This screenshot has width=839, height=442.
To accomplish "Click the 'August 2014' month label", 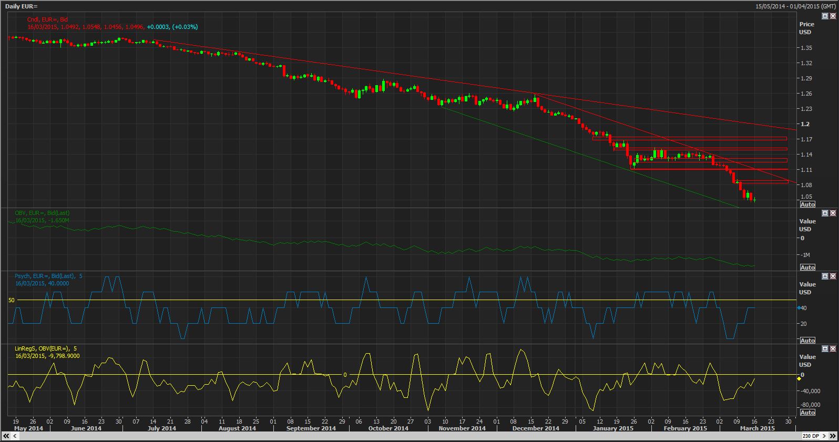I will (237, 428).
